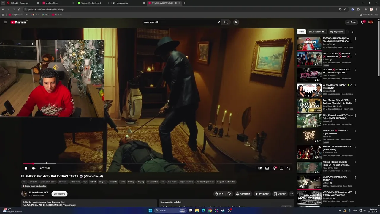Image resolution: width=380 pixels, height=214 pixels.
Task: Click the search field containing 'americano 4kt'
Action: click(x=180, y=22)
